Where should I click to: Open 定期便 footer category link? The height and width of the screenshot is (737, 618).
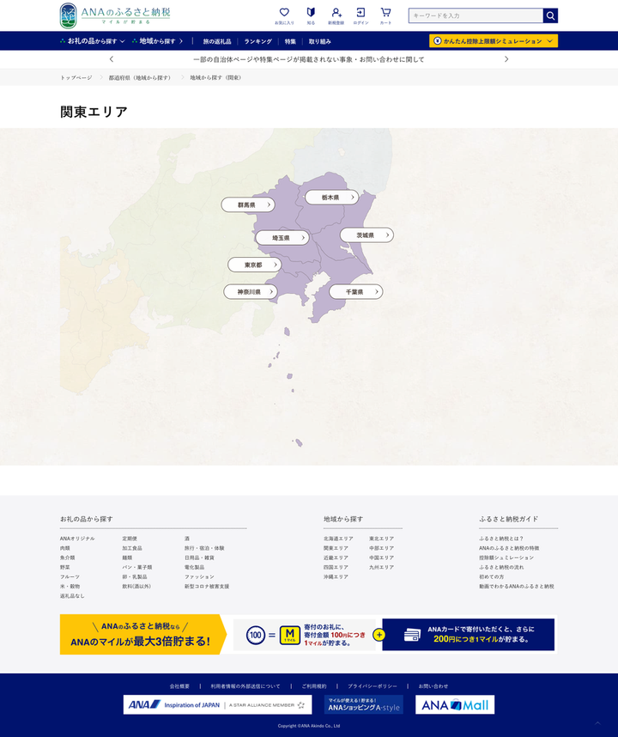[130, 539]
